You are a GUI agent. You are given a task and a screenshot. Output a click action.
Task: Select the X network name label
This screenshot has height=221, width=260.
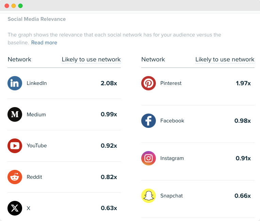click(29, 208)
